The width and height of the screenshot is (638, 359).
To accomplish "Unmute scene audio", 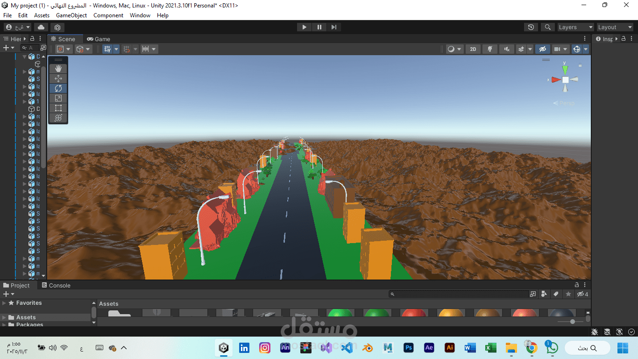I will 506,49.
